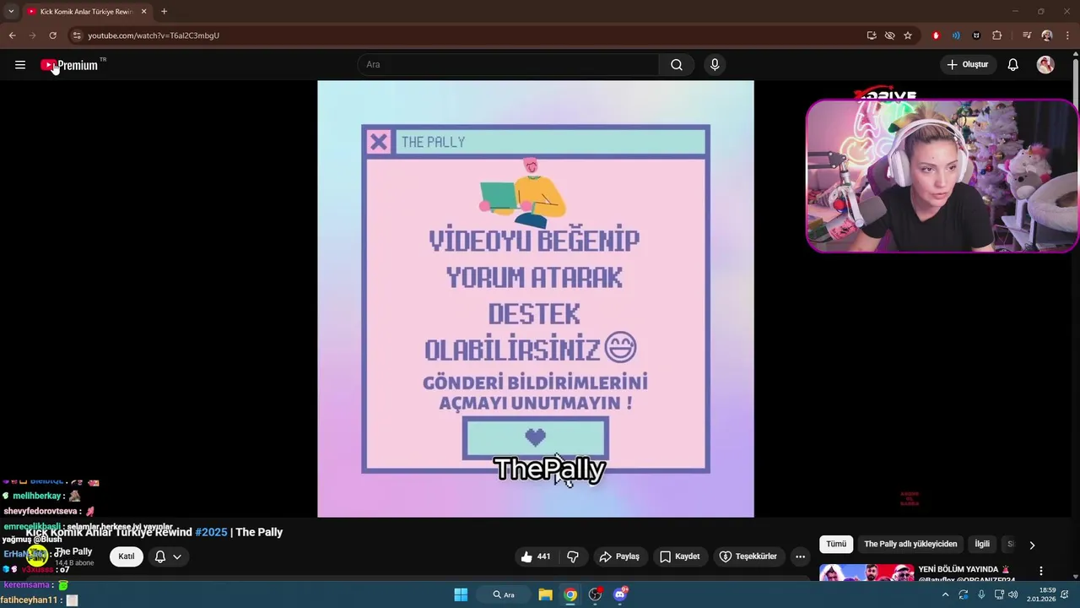View site information icon in address bar
1080x608 pixels.
[77, 35]
